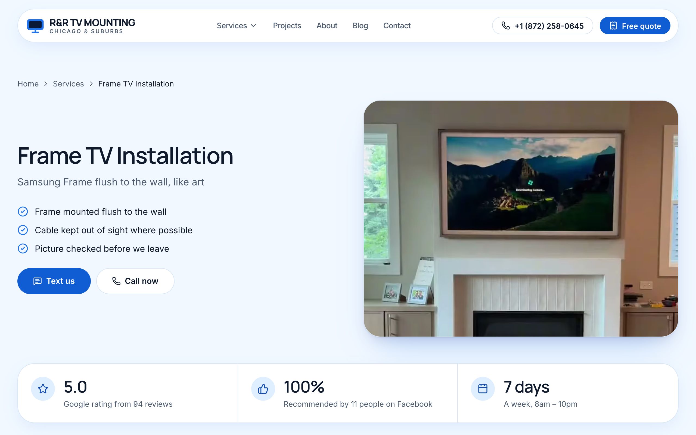Viewport: 696px width, 435px height.
Task: Click the message icon in Text us
Action: click(x=38, y=281)
